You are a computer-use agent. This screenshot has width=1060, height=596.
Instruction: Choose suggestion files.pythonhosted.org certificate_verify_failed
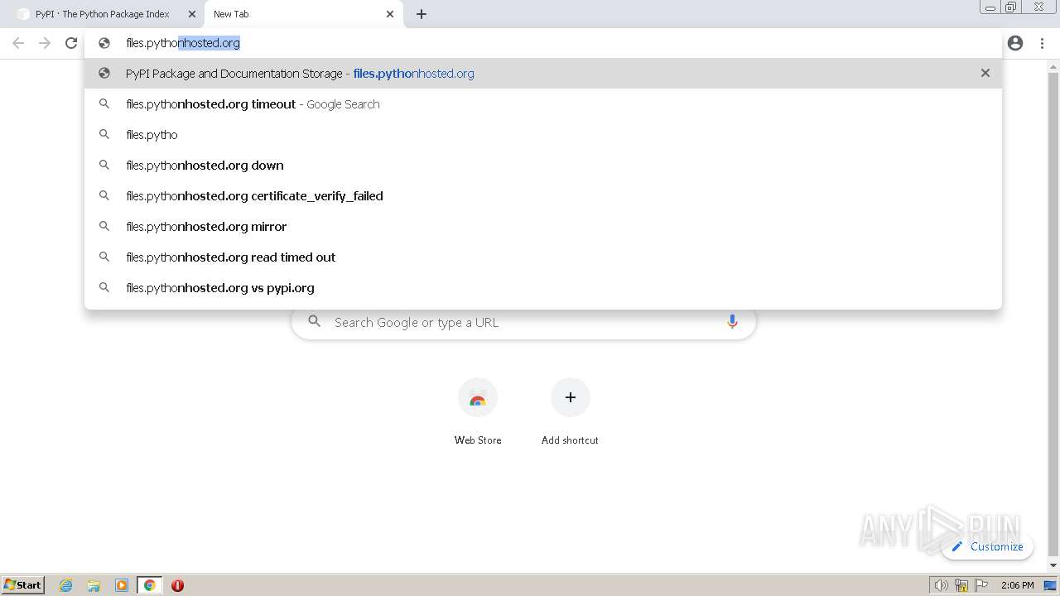543,195
